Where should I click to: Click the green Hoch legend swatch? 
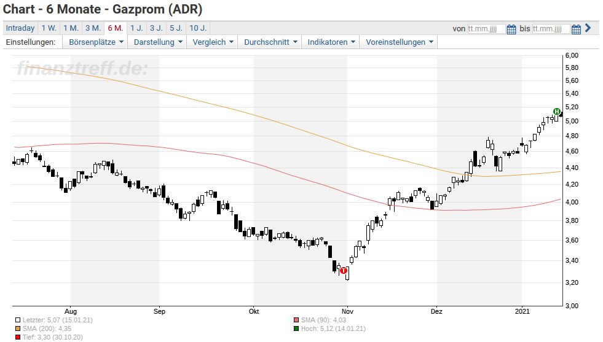(296, 329)
